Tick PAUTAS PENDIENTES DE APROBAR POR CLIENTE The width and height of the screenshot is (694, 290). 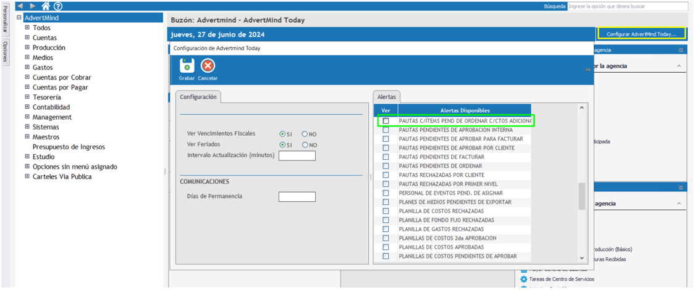click(386, 147)
